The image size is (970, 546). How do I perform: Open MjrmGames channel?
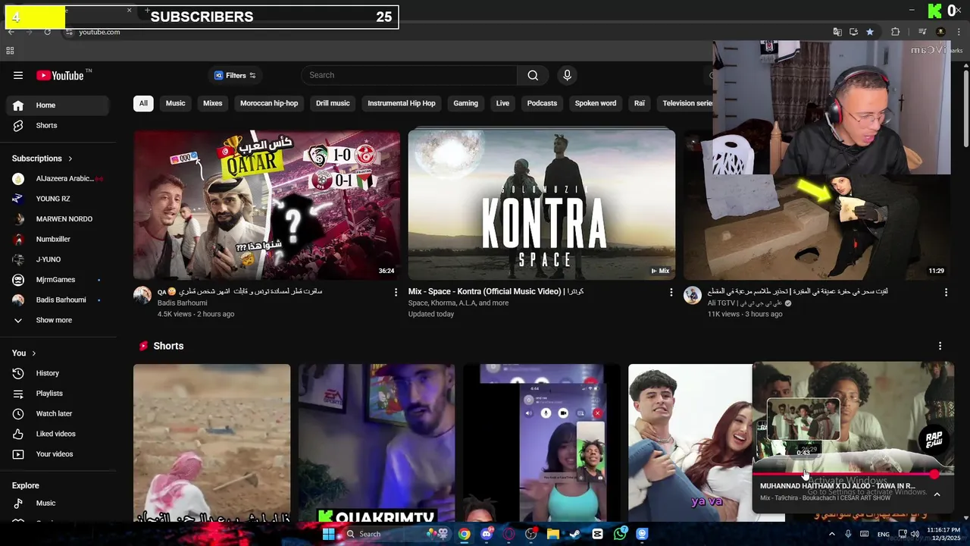[58, 280]
